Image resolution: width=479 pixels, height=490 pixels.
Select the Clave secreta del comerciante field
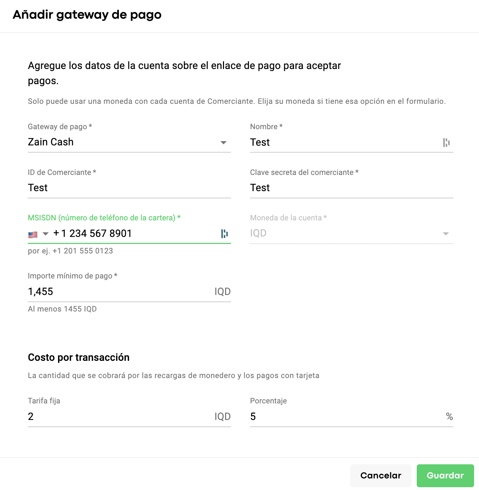[x=351, y=188]
